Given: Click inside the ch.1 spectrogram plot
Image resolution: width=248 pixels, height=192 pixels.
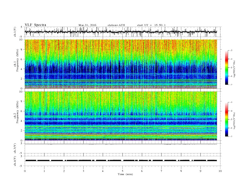Looking at the screenshot, I should 121,64.
